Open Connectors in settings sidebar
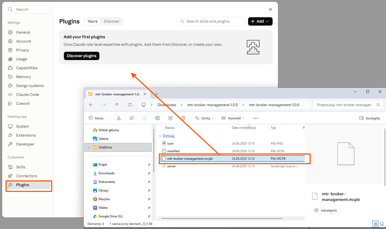The height and width of the screenshot is (229, 386). 26,176
